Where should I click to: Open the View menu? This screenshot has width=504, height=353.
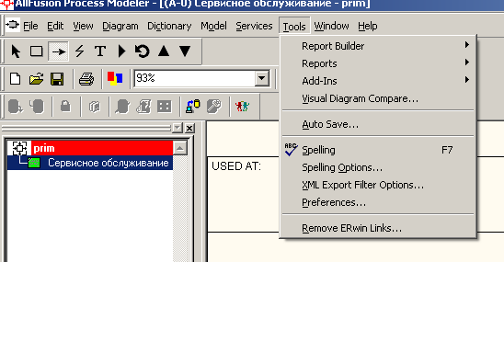coord(83,26)
